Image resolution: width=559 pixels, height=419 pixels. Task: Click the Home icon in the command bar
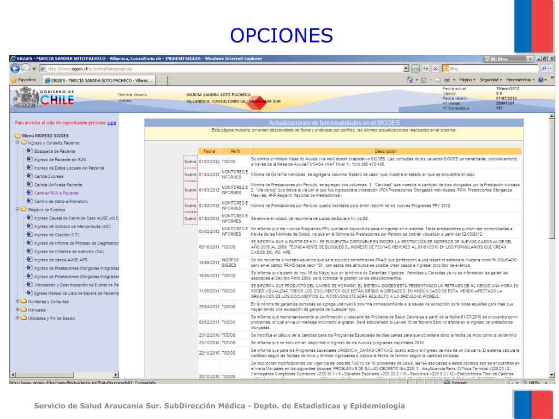410,80
